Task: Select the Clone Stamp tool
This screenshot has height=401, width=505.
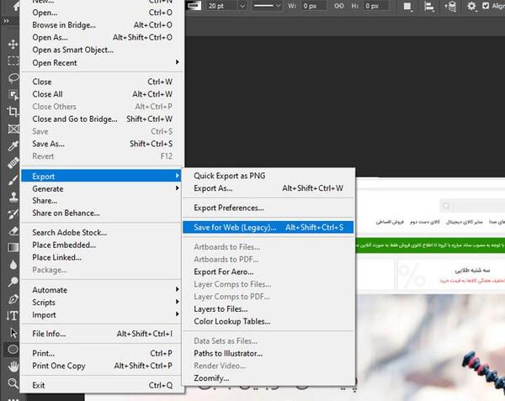Action: tap(13, 197)
